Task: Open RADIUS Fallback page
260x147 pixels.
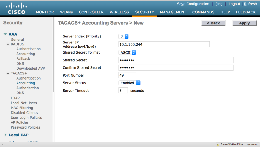Action: (23, 59)
